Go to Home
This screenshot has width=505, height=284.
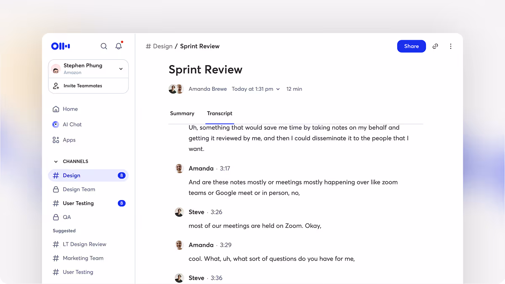click(x=70, y=109)
